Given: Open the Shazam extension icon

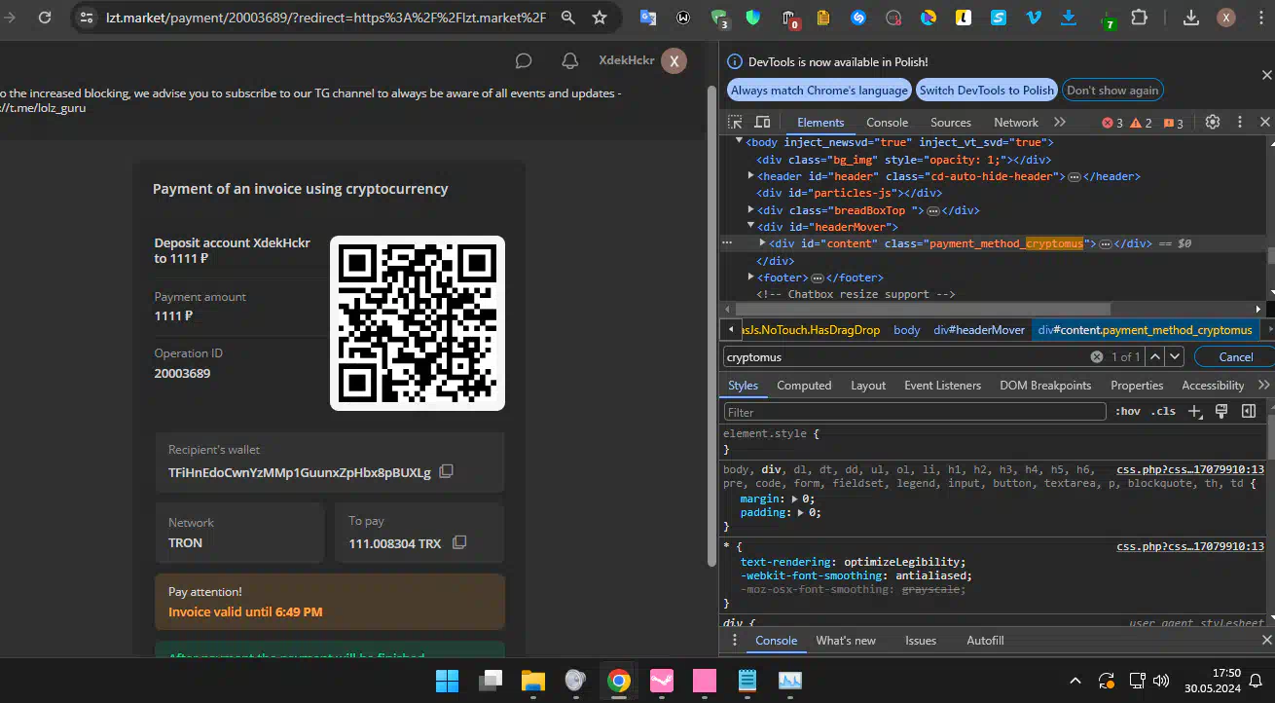Looking at the screenshot, I should (x=858, y=18).
